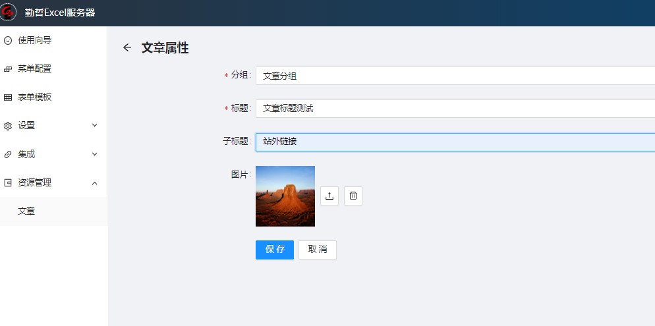Expand the 集成 submenu chevron

coord(94,154)
